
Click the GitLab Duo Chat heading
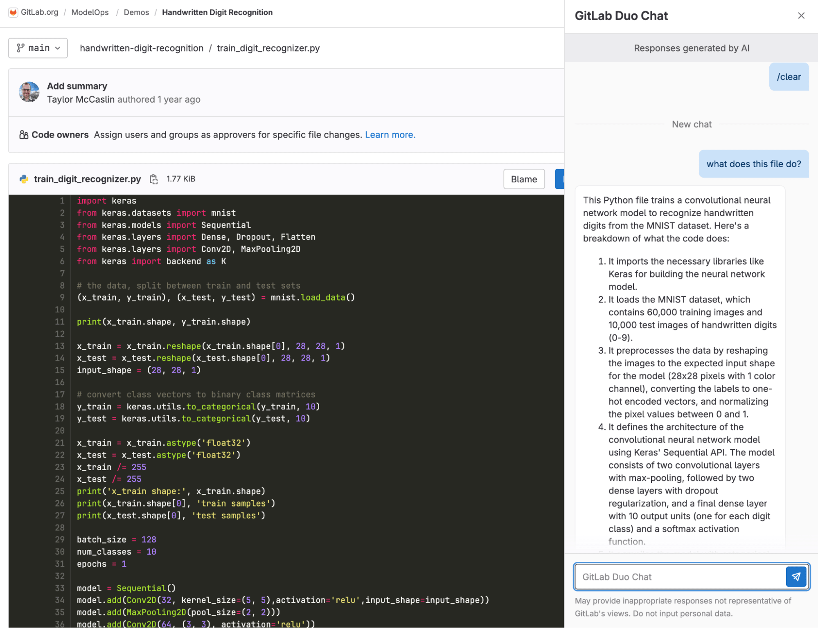pos(621,16)
